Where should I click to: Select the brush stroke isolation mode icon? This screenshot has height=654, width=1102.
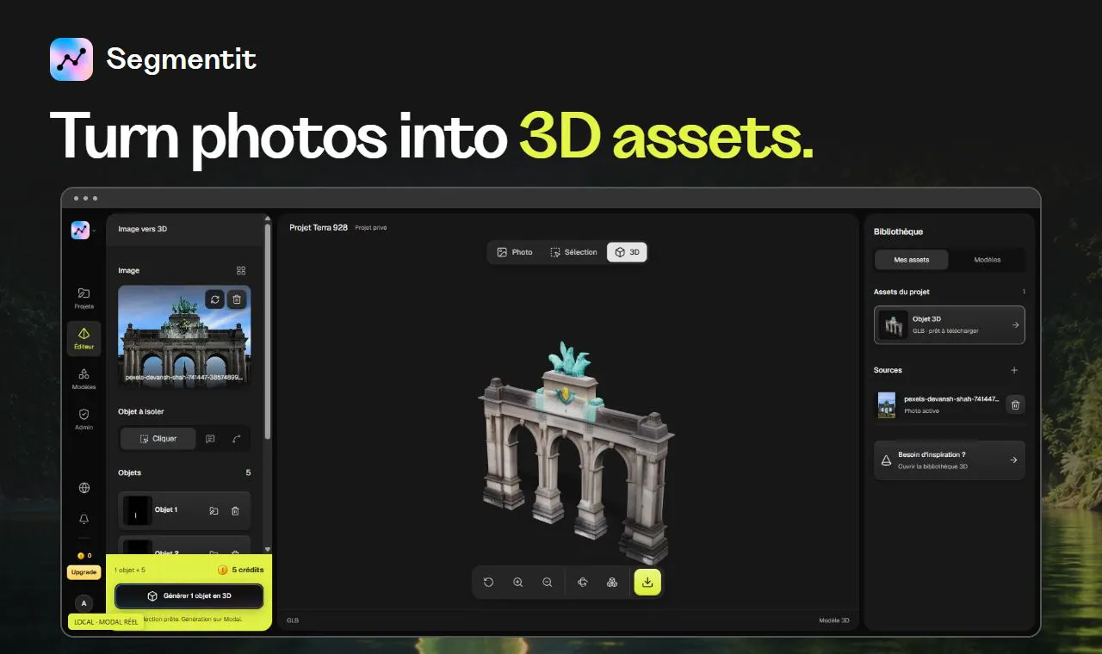236,439
